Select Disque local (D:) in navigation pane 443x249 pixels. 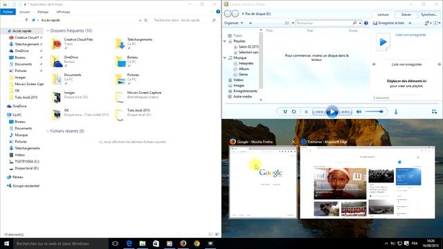tap(26, 168)
